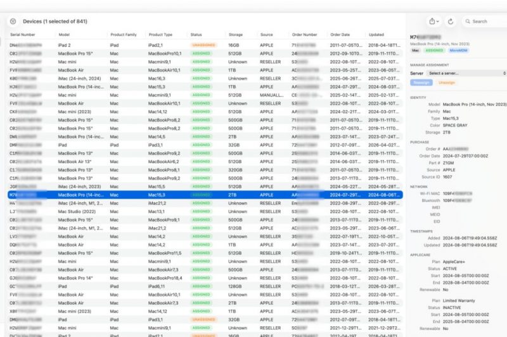This screenshot has width=507, height=337.
Task: Sort by the Order Number column header
Action: pos(305,35)
